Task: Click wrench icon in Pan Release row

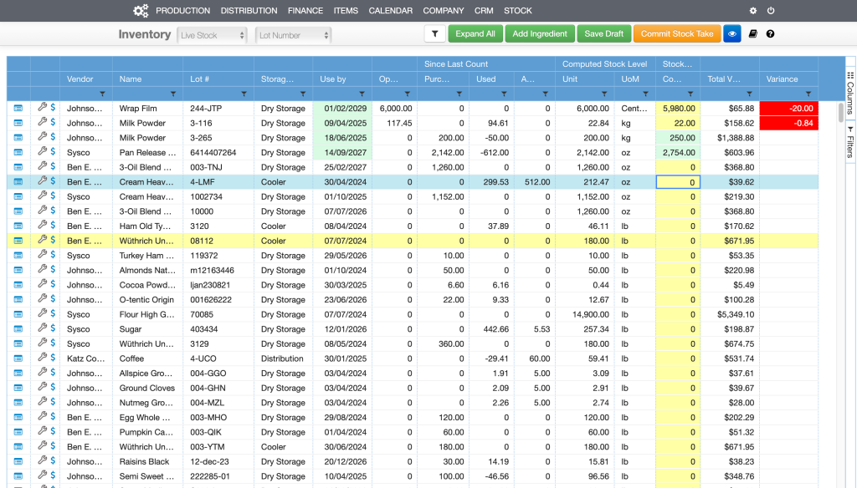Action: click(42, 151)
